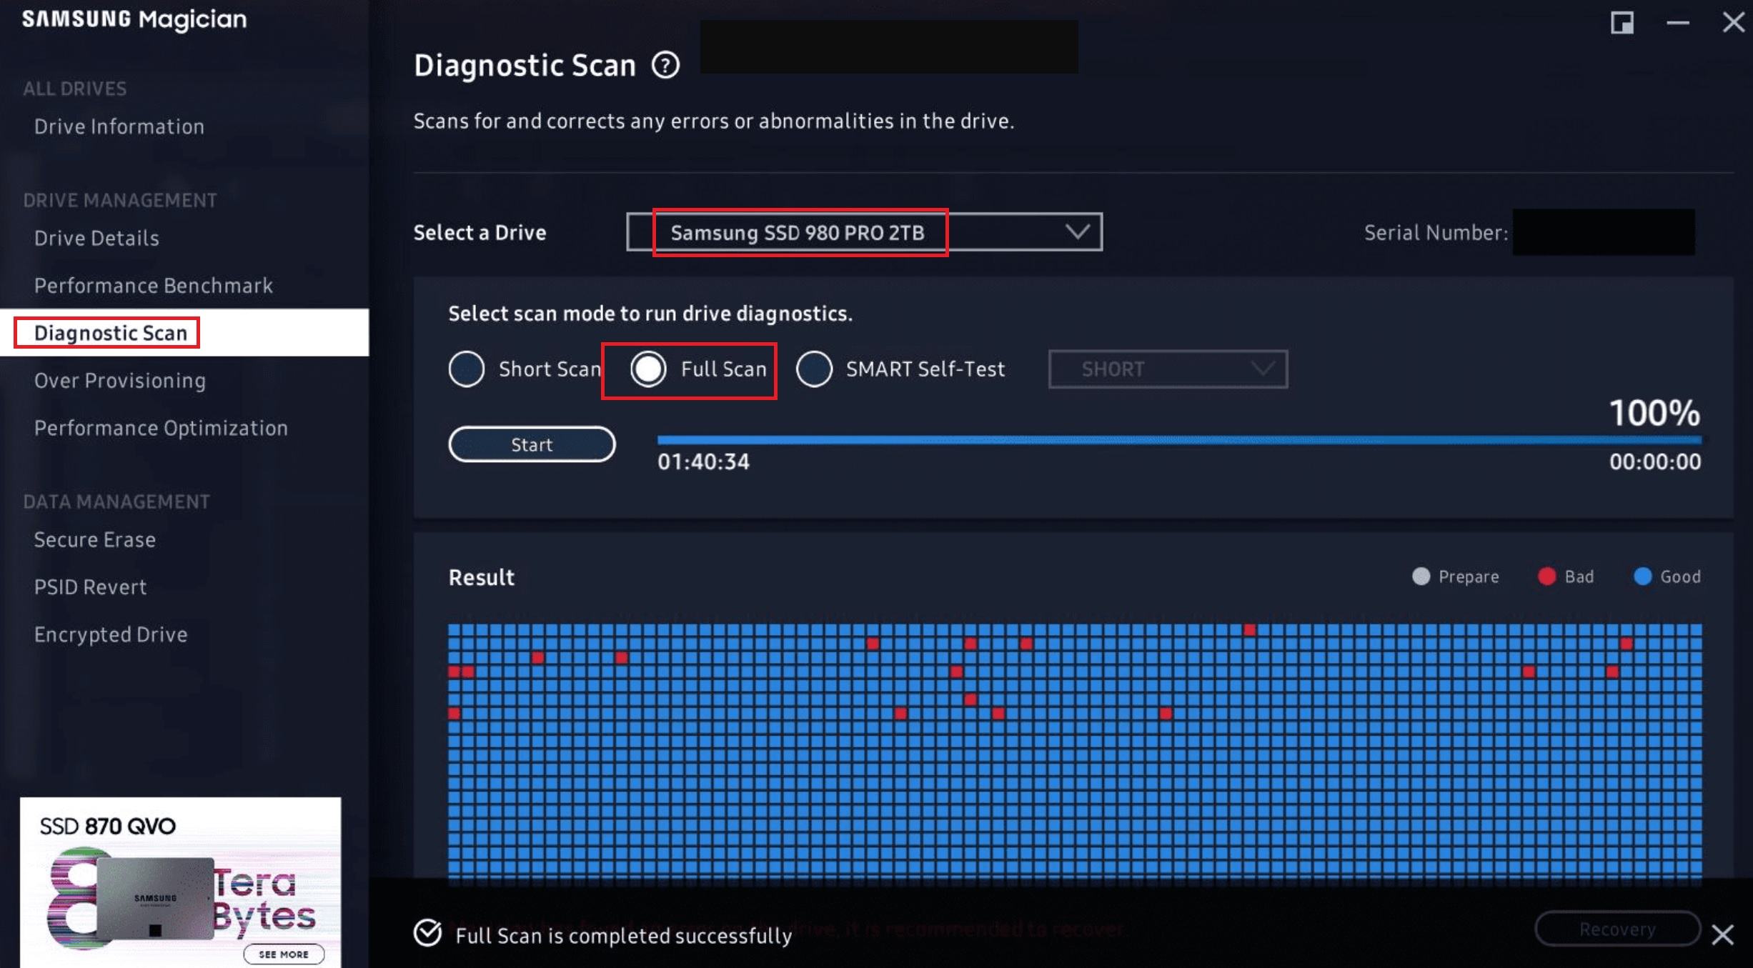Click the Result heading
The height and width of the screenshot is (968, 1753).
point(481,577)
